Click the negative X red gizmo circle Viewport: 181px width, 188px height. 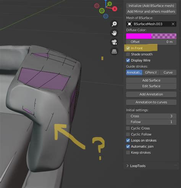click(x=97, y=6)
